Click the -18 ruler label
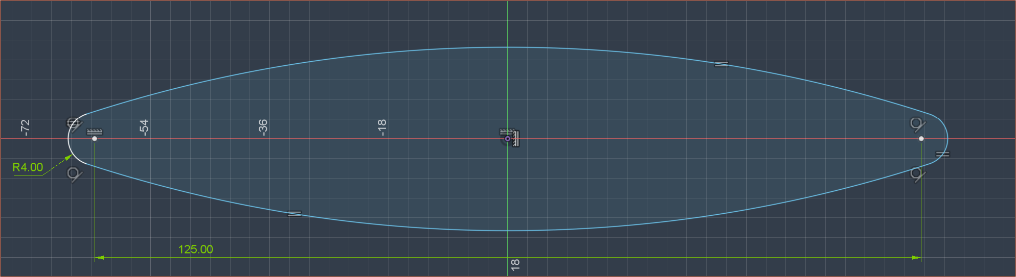Image resolution: width=1016 pixels, height=277 pixels. (381, 128)
